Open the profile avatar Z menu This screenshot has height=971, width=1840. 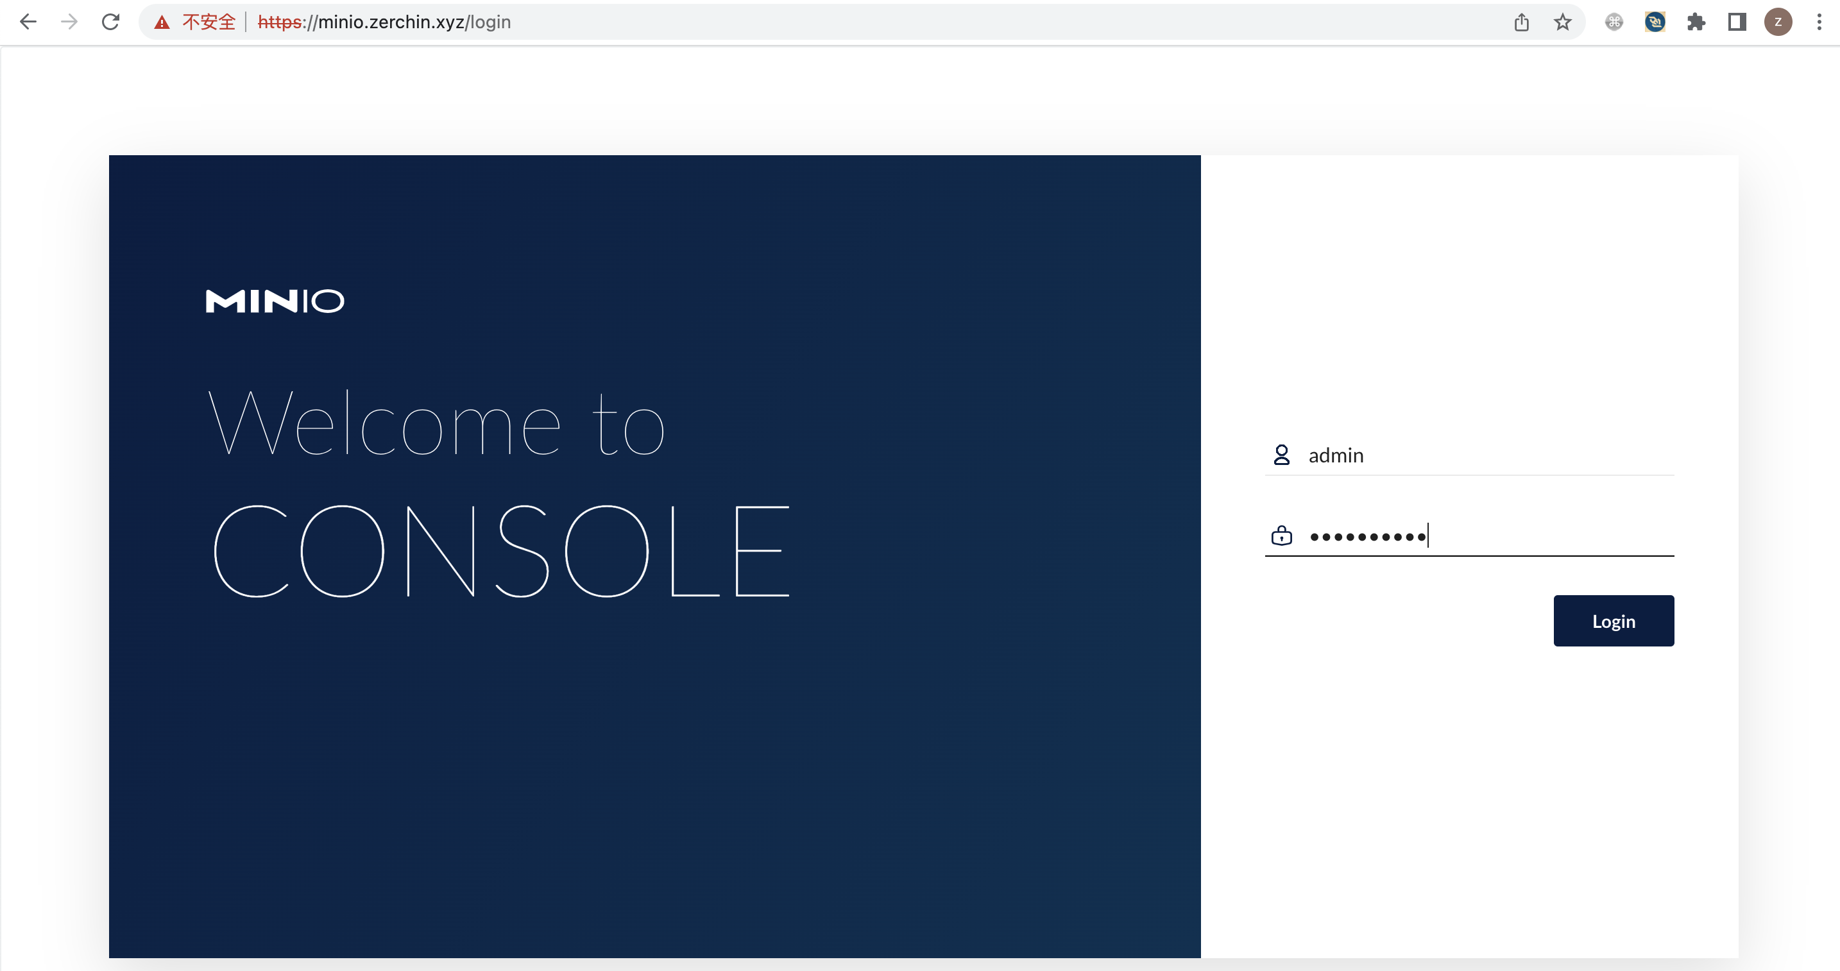pos(1778,22)
